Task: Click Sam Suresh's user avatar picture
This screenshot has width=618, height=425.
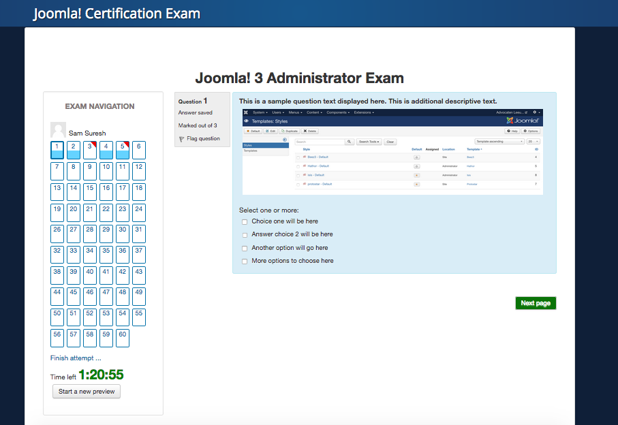Action: tap(58, 130)
